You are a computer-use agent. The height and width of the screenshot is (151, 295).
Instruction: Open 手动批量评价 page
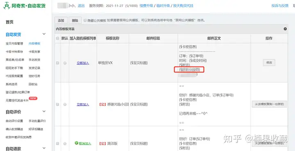(x=37, y=121)
